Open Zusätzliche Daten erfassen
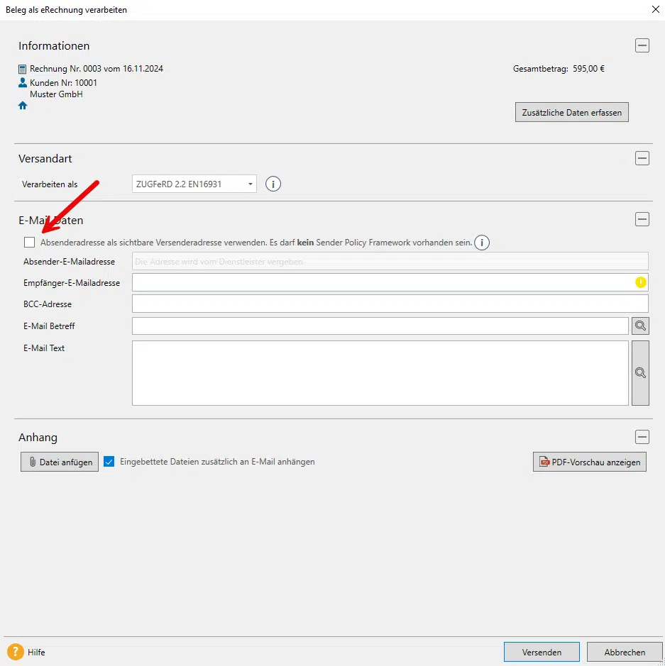 (x=571, y=111)
